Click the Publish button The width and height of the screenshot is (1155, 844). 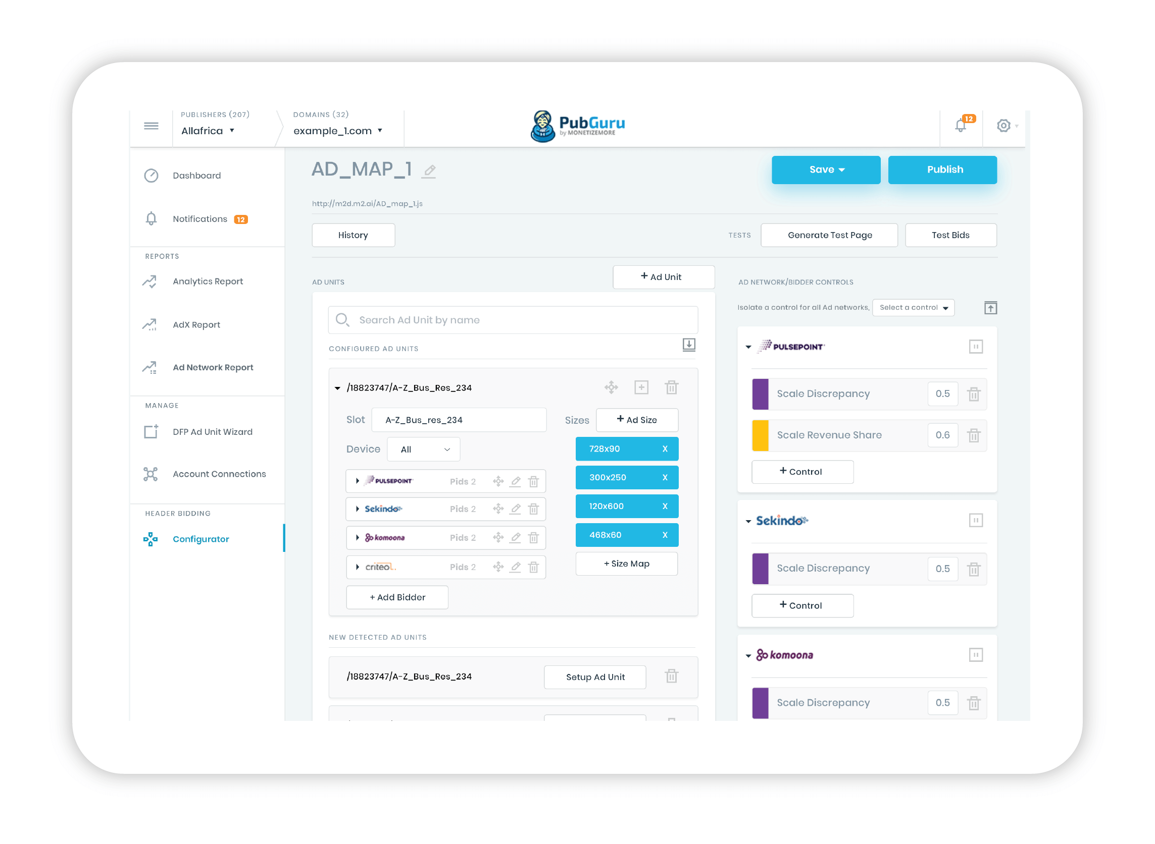[942, 170]
